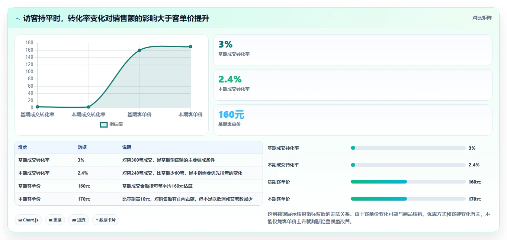Screen dimensions: 507x240
Task: Click the 170元 table data cell
Action: [x=84, y=199]
